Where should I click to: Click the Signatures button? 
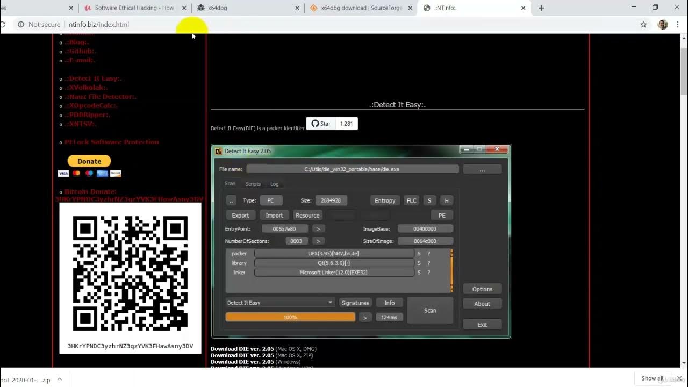pos(355,303)
